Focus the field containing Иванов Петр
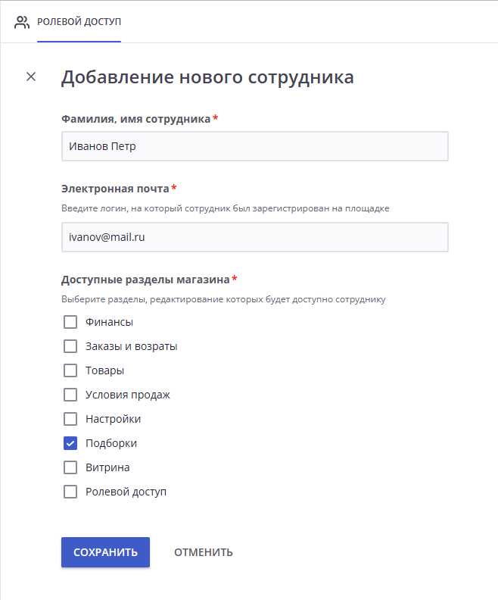The image size is (498, 600). click(255, 146)
